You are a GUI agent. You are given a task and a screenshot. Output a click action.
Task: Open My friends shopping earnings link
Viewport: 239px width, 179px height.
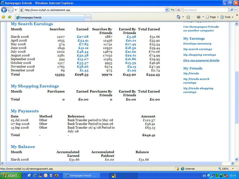198,90
